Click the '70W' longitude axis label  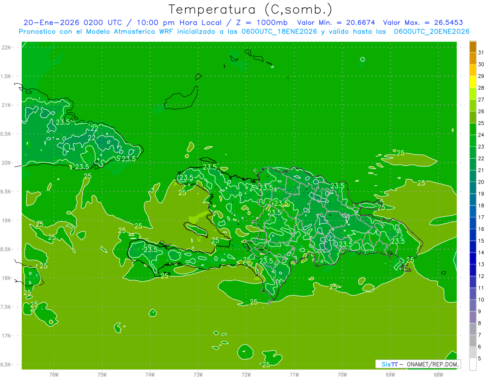[x=342, y=375]
